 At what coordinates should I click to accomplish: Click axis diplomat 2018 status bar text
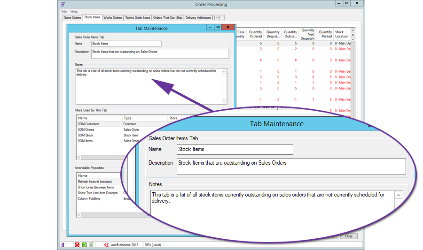point(125,245)
